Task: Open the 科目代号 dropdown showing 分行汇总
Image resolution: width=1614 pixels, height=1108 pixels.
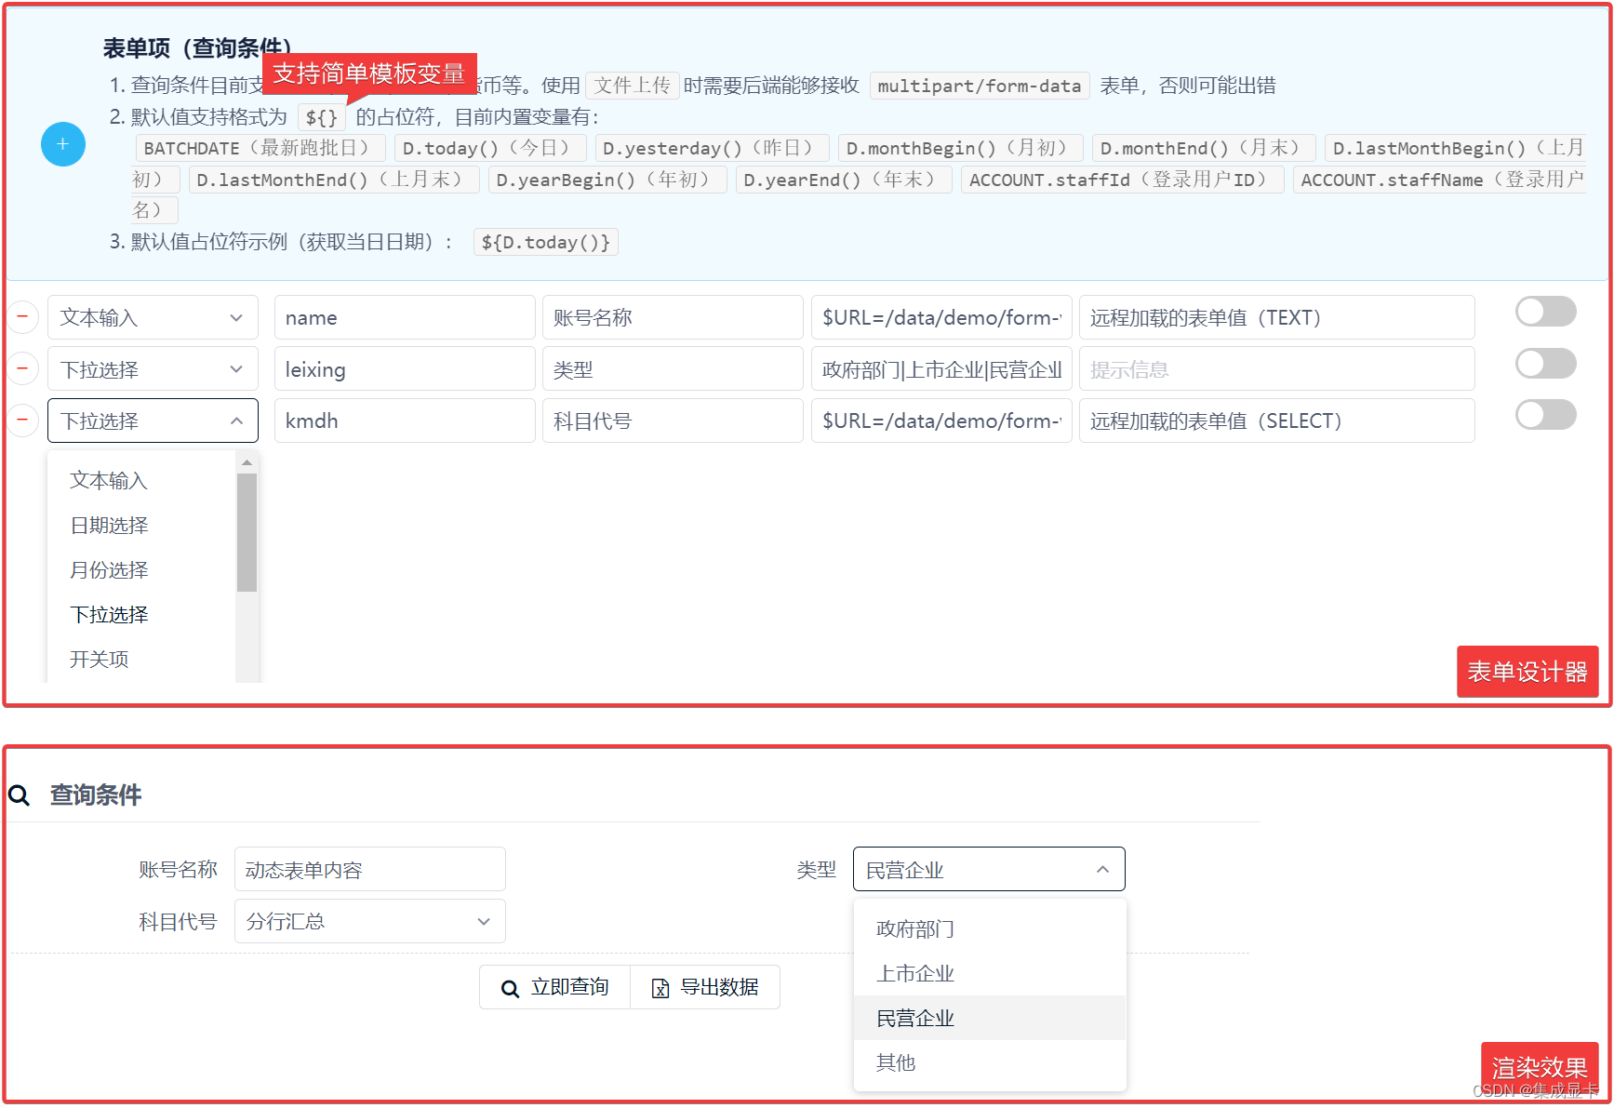Action: click(x=370, y=921)
